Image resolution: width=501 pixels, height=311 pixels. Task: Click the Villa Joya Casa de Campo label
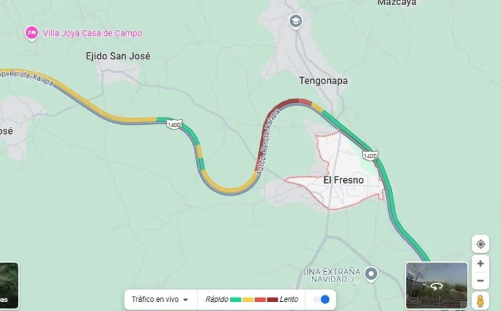click(93, 33)
